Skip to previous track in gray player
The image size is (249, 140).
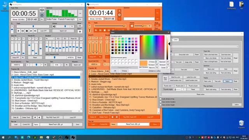(x=31, y=31)
